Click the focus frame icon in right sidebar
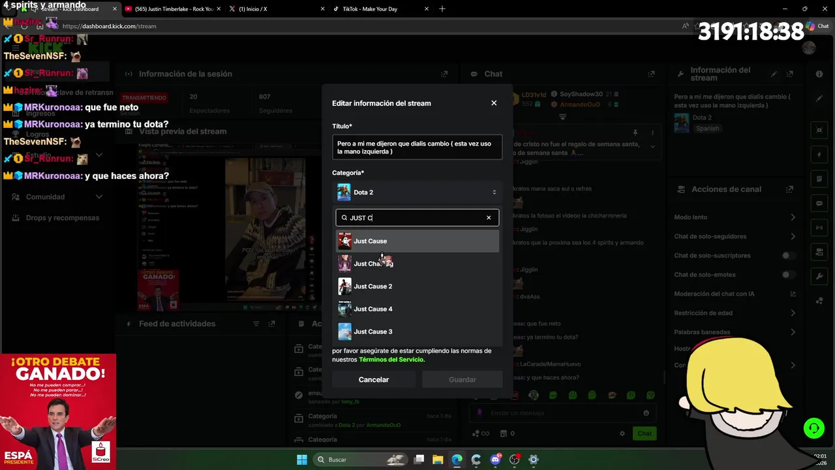The height and width of the screenshot is (470, 835). [x=819, y=130]
